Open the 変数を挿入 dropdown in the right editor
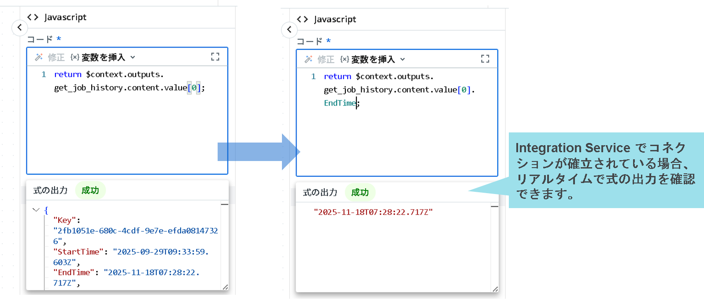This screenshot has width=704, height=304. (x=378, y=59)
